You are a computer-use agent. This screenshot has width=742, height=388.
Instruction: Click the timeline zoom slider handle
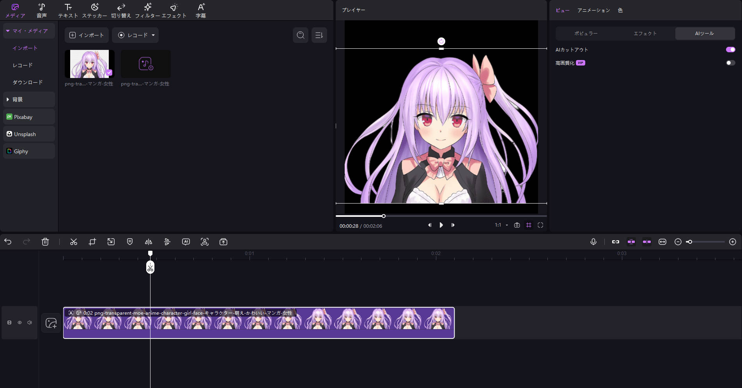(x=689, y=242)
